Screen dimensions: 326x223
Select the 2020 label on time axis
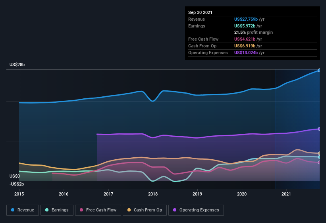point(242,194)
